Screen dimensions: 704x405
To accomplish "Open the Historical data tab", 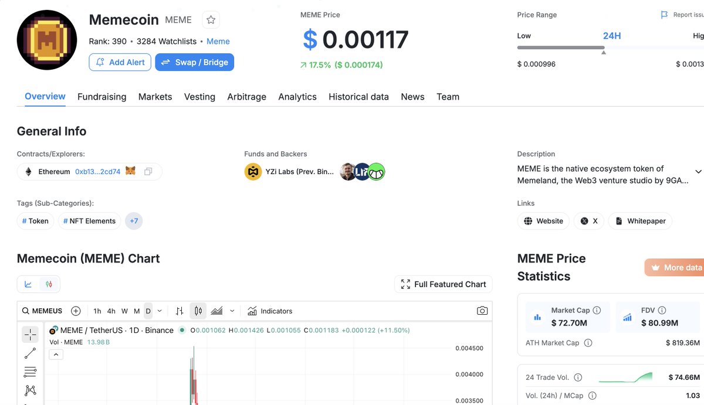I will click(358, 97).
